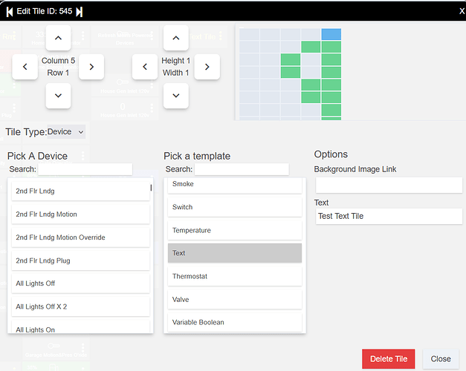Viewport: 466px width, 371px height.
Task: Click the Close button
Action: pyautogui.click(x=440, y=359)
